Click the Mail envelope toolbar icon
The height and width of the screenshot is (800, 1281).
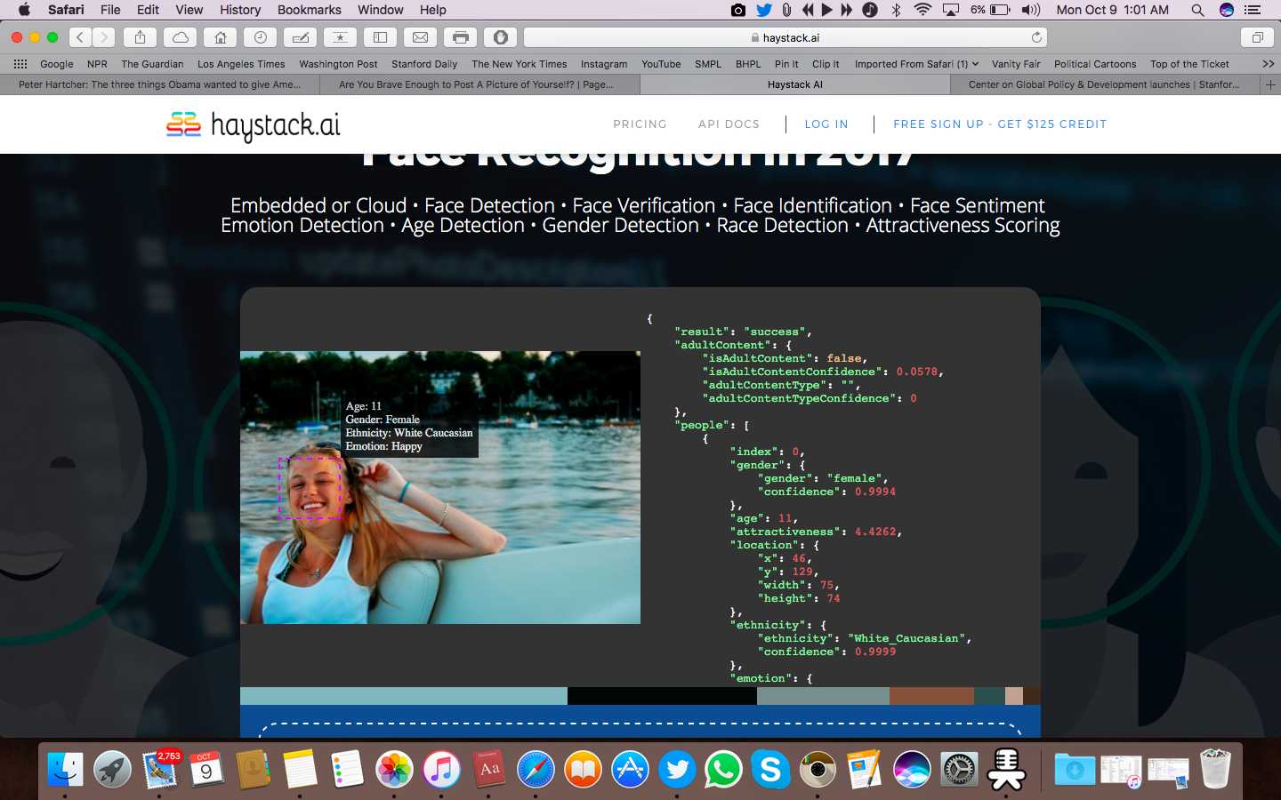[x=420, y=37]
